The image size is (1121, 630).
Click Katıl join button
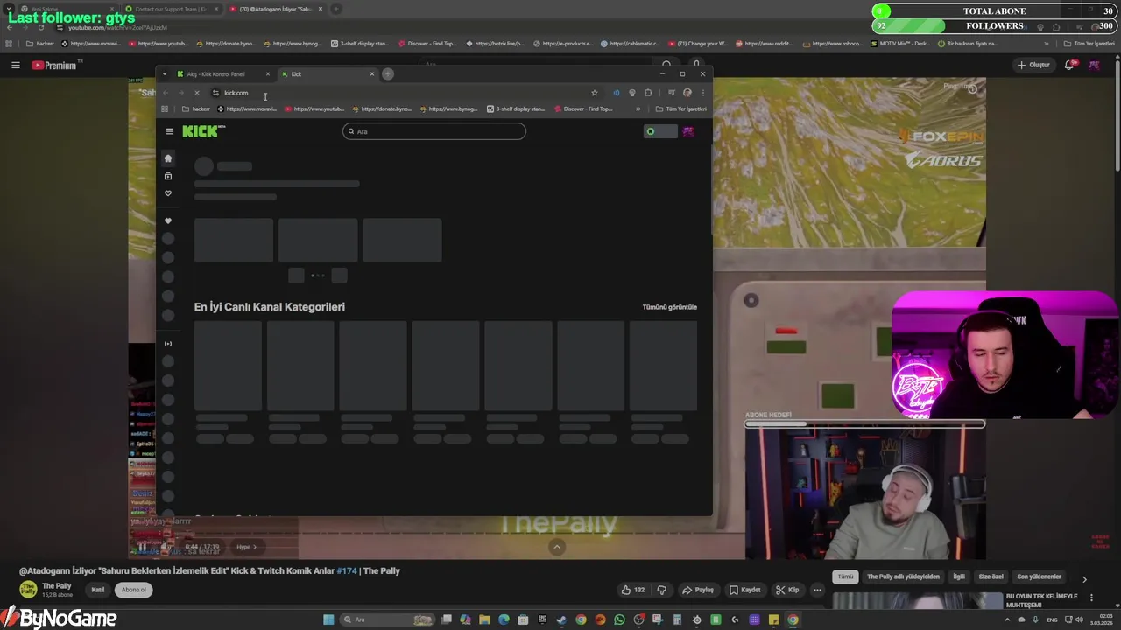click(x=97, y=590)
